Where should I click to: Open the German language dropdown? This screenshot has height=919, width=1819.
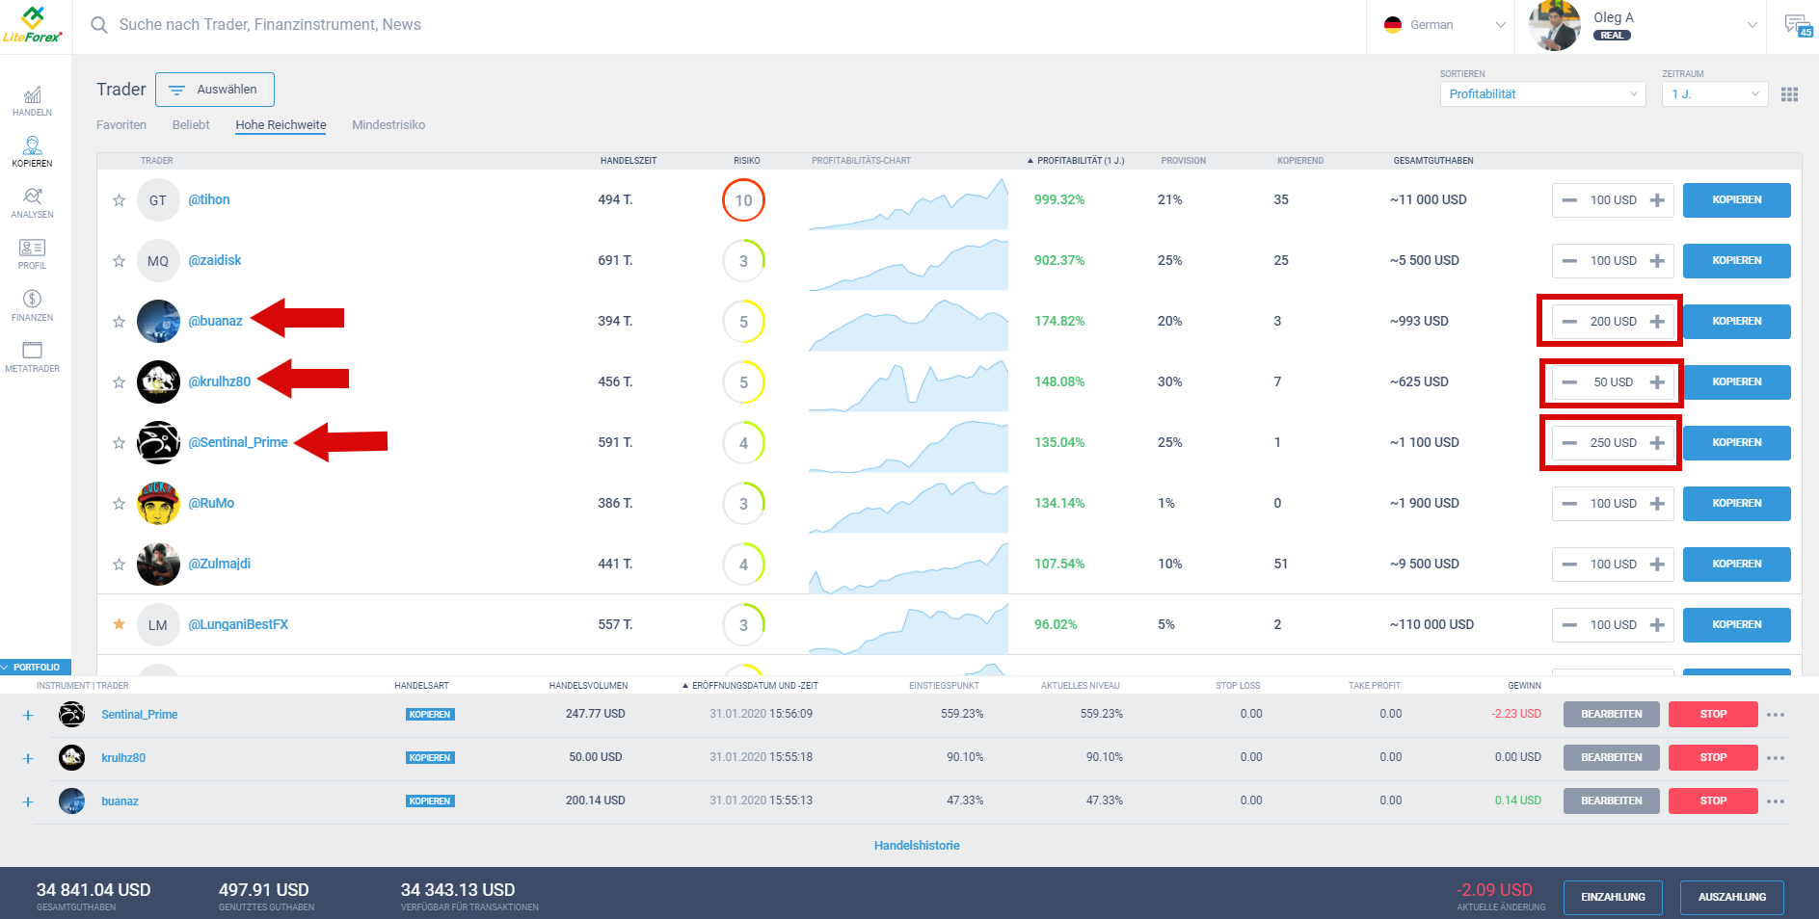pyautogui.click(x=1440, y=24)
